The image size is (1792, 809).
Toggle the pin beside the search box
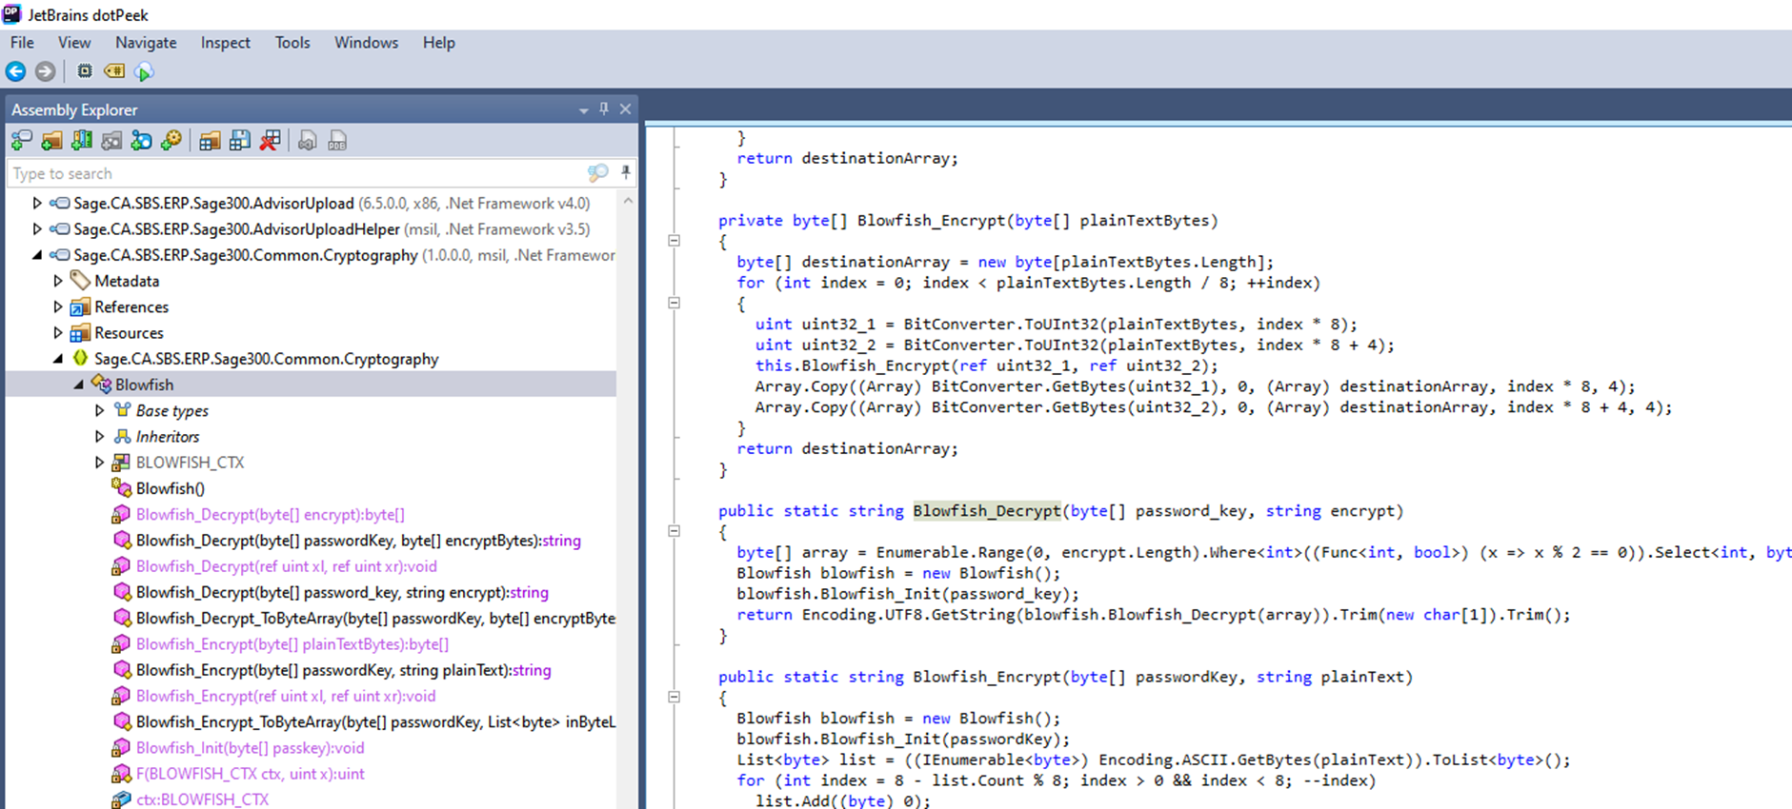(x=625, y=172)
